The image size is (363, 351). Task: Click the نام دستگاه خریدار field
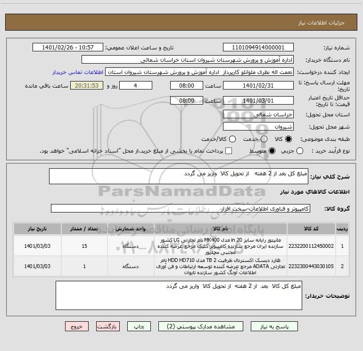click(x=188, y=60)
